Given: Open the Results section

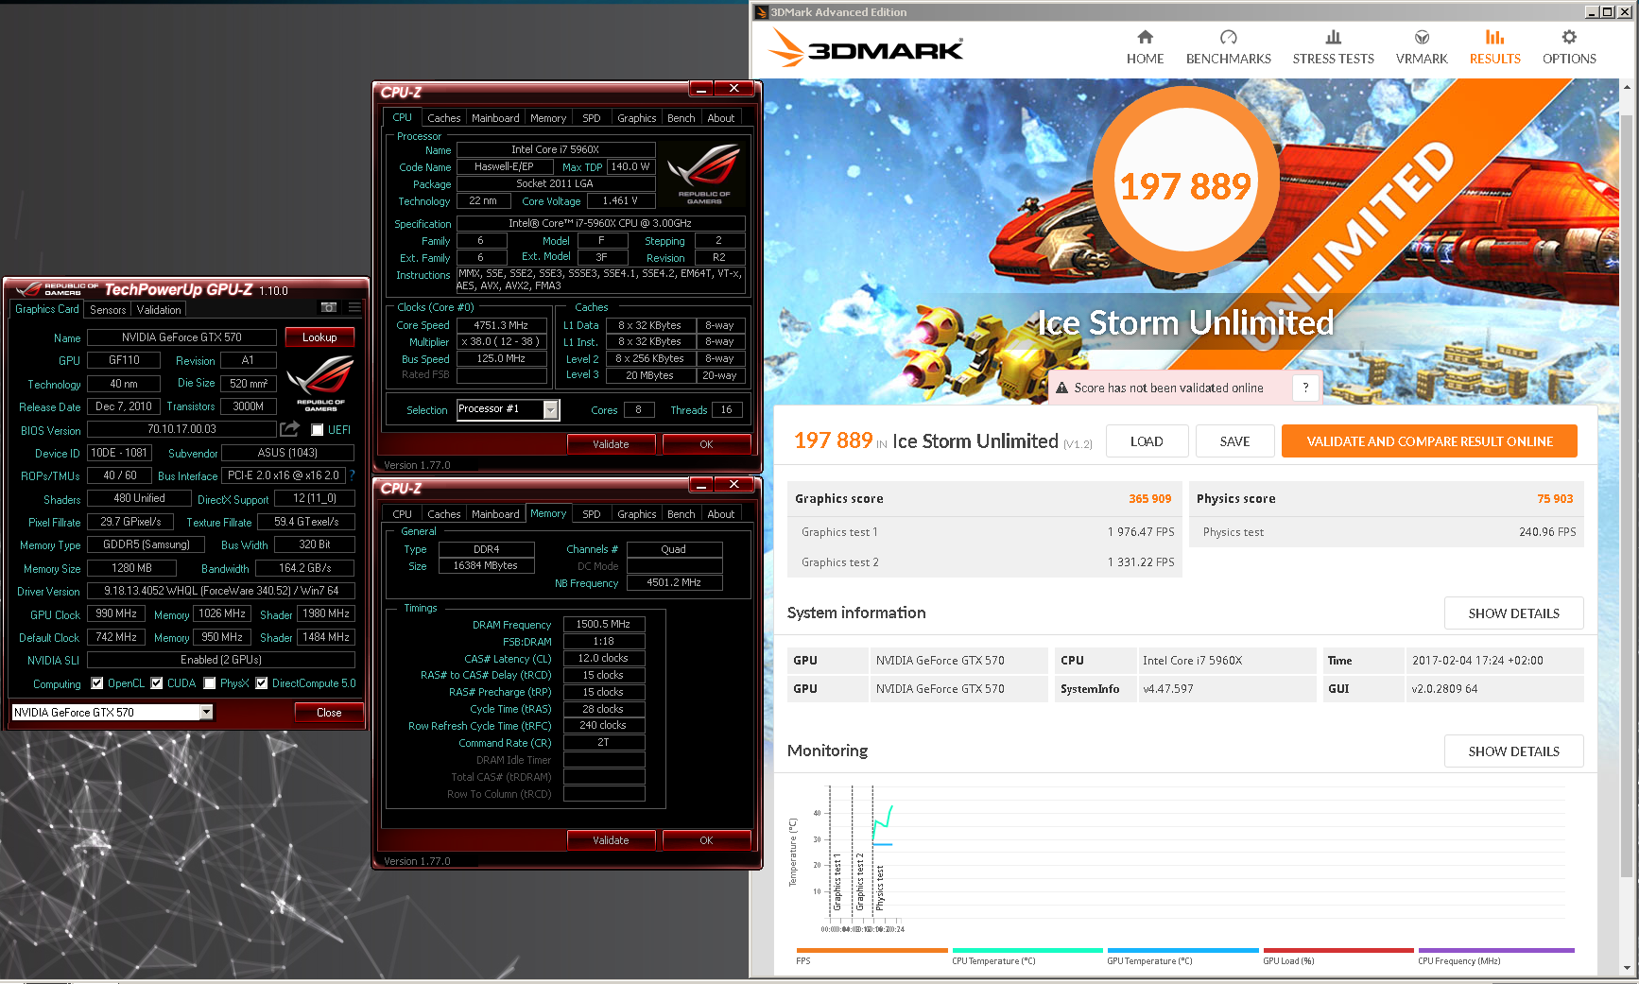Looking at the screenshot, I should [1494, 47].
